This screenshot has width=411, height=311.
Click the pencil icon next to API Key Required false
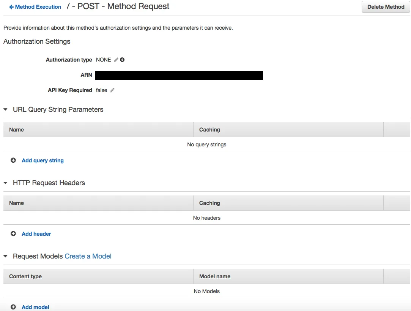tap(112, 90)
